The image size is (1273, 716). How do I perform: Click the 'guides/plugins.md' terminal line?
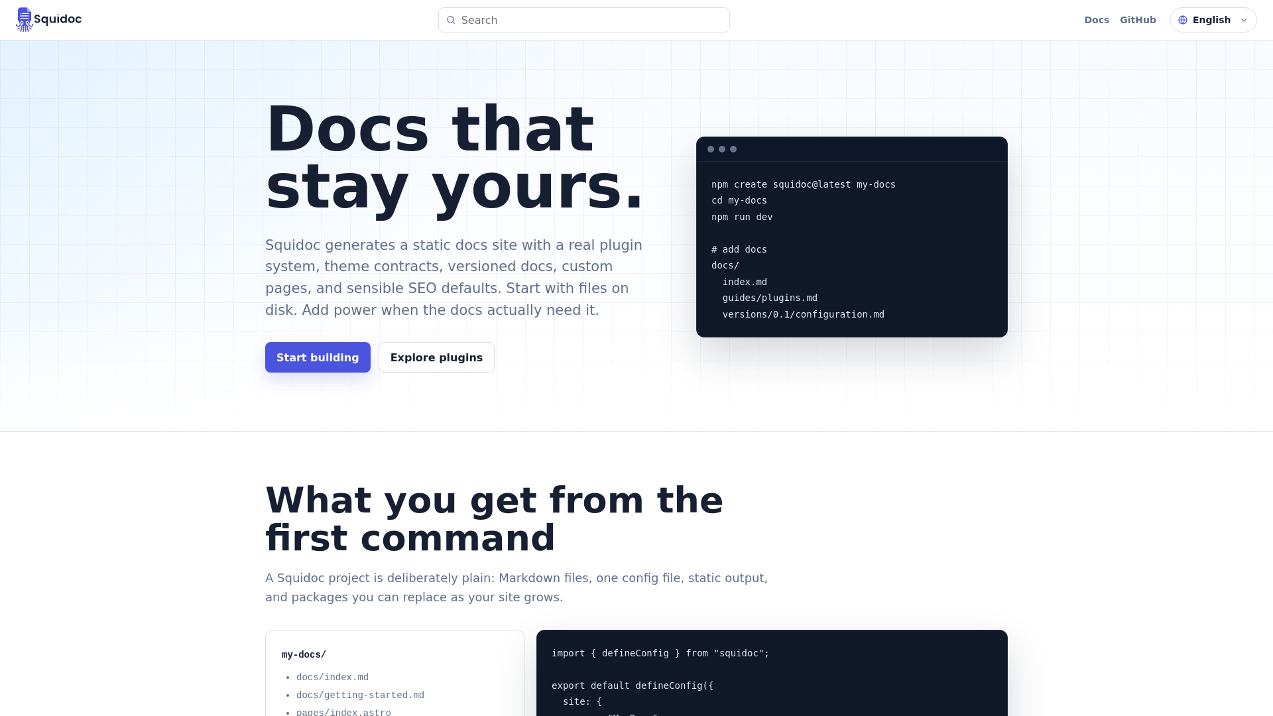pos(770,298)
